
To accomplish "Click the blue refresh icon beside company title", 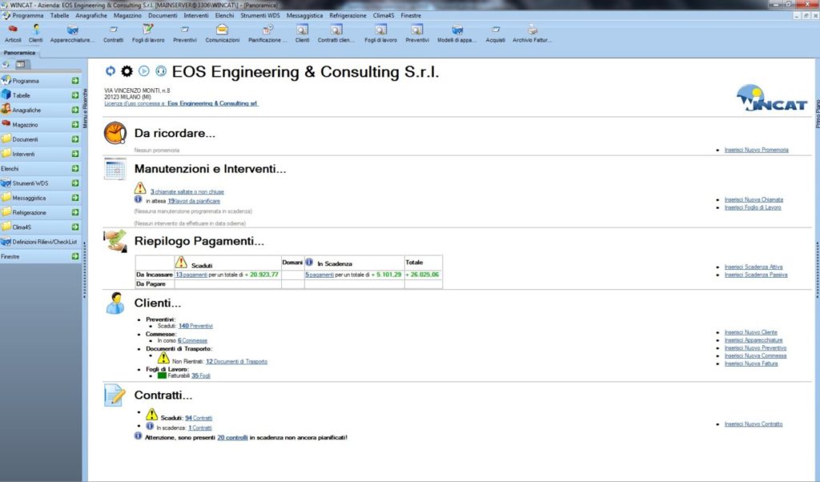I will [x=111, y=71].
